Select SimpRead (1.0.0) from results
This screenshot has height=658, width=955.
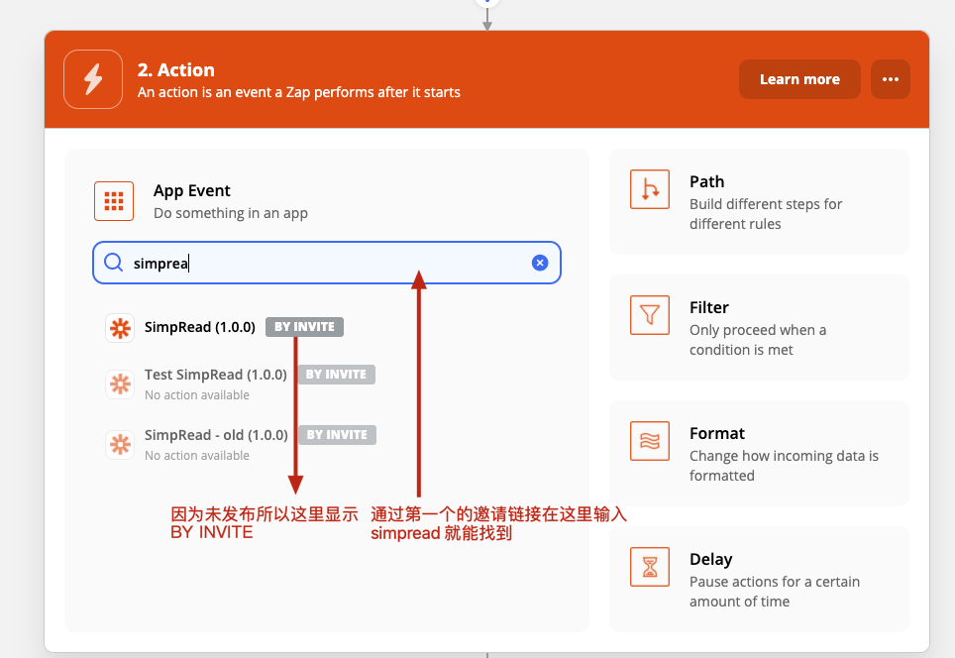200,327
